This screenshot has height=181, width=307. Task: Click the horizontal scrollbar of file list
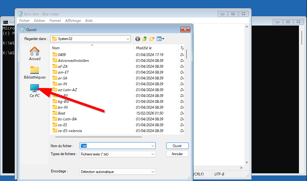(98, 137)
